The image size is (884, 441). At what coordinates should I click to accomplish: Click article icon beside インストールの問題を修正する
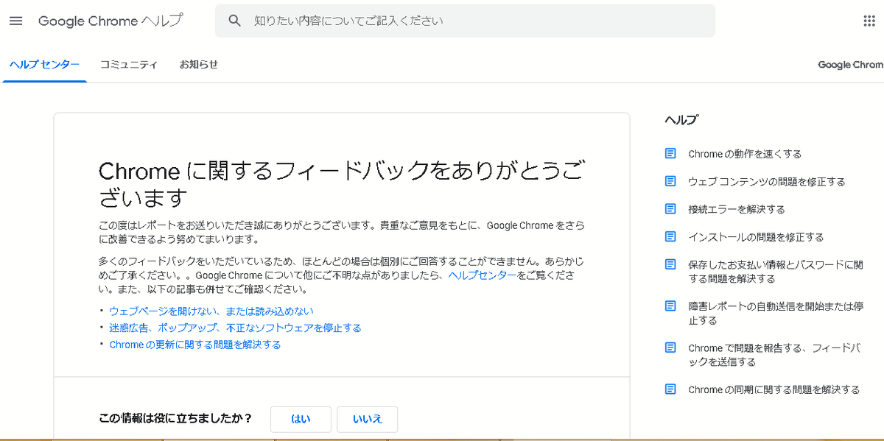tap(670, 236)
